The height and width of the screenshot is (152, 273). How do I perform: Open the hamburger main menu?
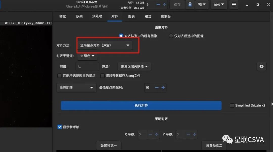click(x=234, y=5)
